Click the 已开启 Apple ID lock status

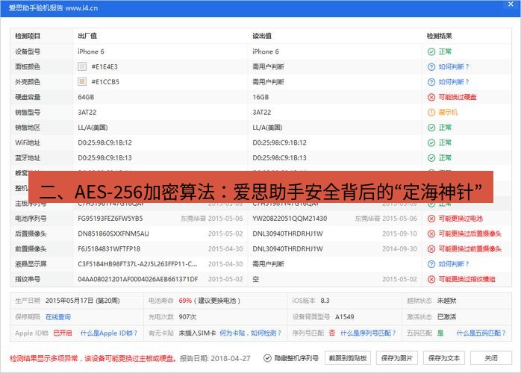pyautogui.click(x=63, y=333)
